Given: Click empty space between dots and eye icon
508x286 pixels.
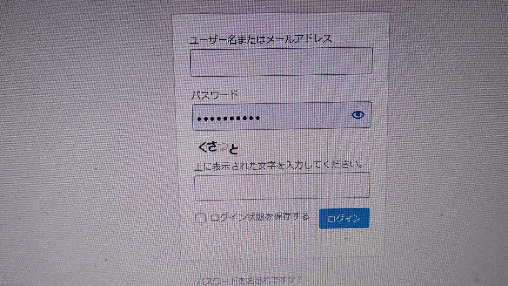Looking at the screenshot, I should click(305, 117).
